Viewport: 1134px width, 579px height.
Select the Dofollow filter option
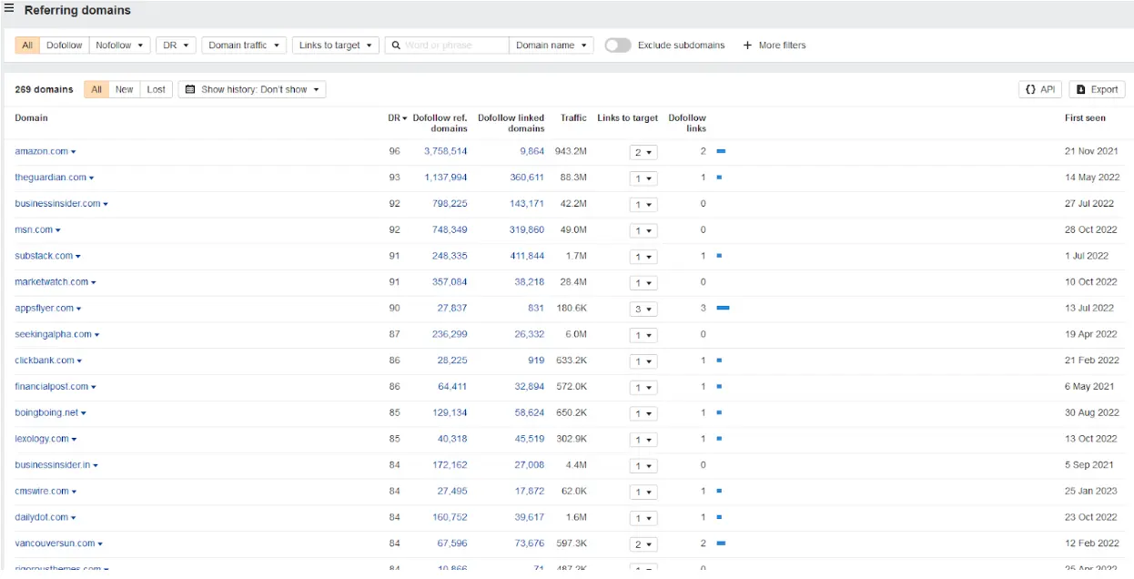65,46
